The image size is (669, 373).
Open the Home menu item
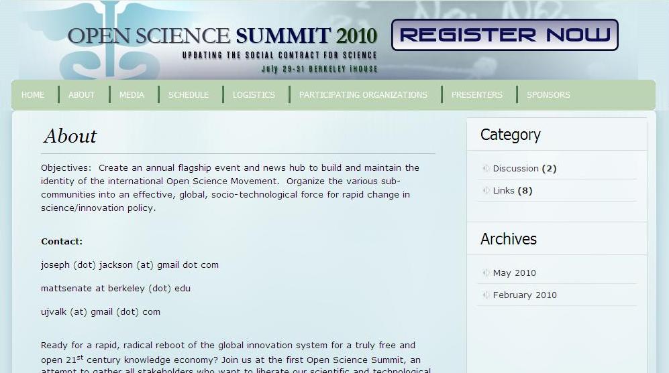click(x=33, y=95)
